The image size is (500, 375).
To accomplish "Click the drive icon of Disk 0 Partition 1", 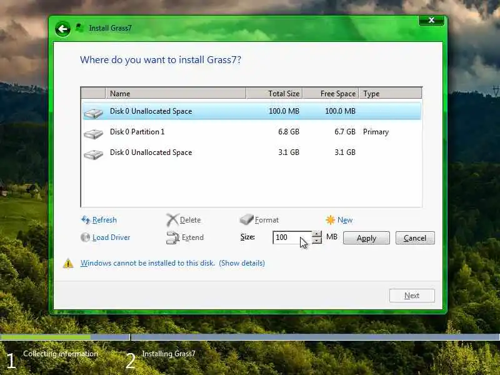I will click(93, 134).
